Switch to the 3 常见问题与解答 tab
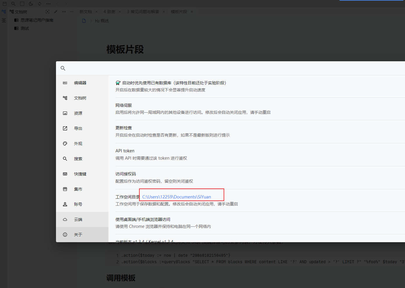Screen dimensions: 405x288 pos(143,12)
